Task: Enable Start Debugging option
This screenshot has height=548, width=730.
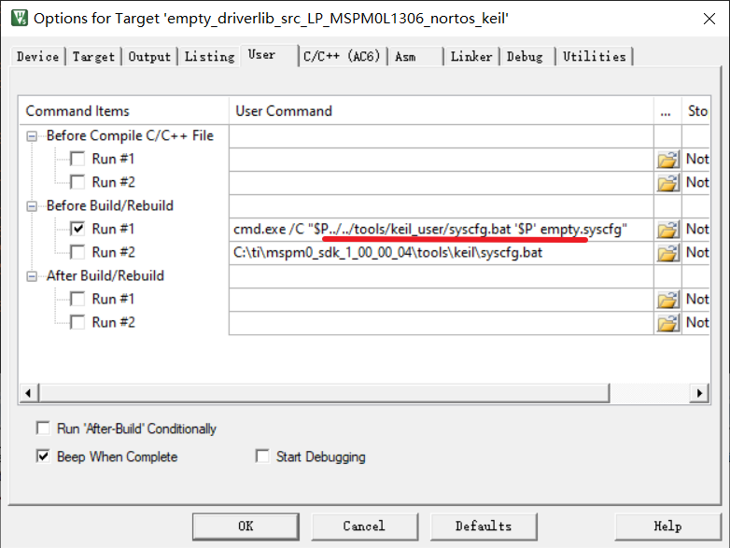Action: pyautogui.click(x=262, y=457)
